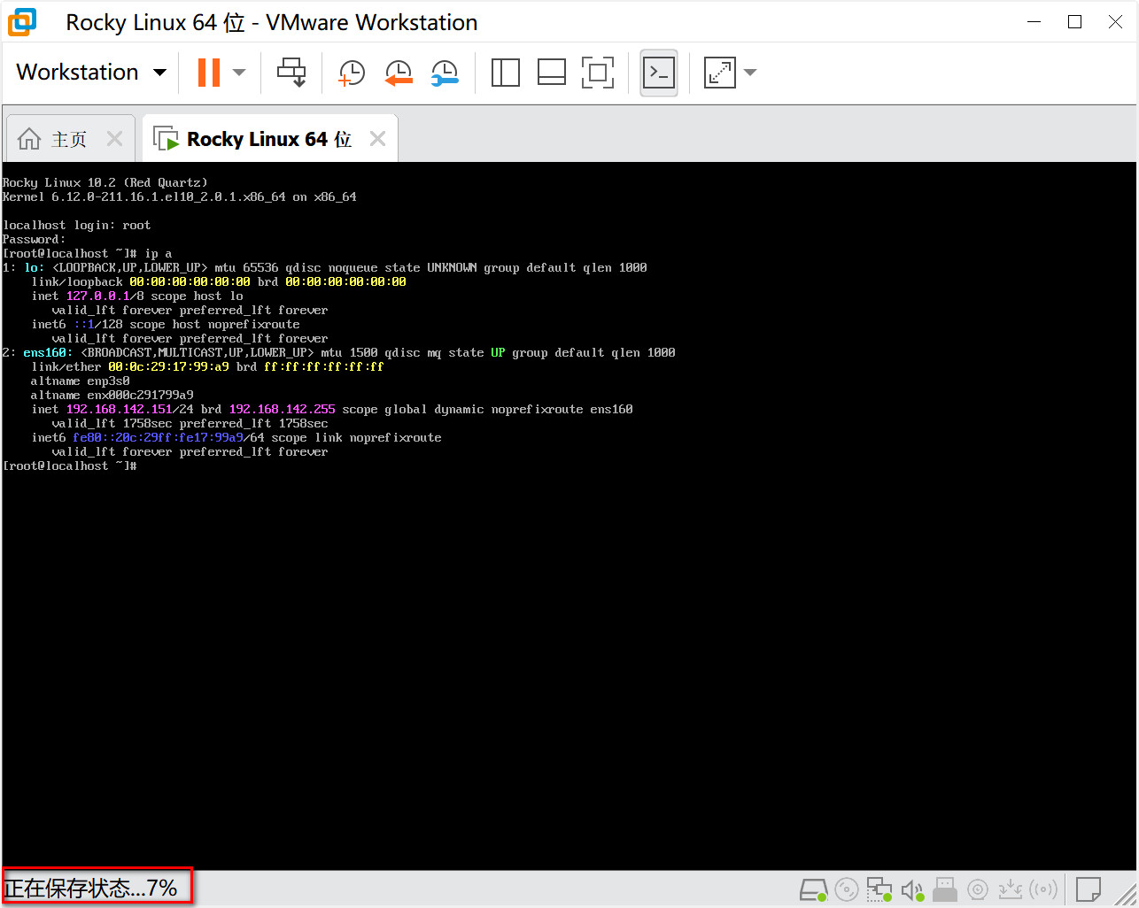Open the snapshot manager
Image resolution: width=1139 pixels, height=908 pixels.
point(445,73)
